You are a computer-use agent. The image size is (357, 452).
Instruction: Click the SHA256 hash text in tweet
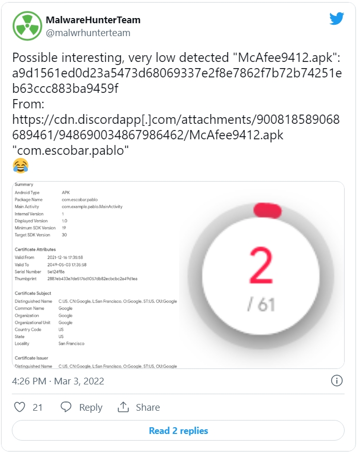tap(177, 80)
